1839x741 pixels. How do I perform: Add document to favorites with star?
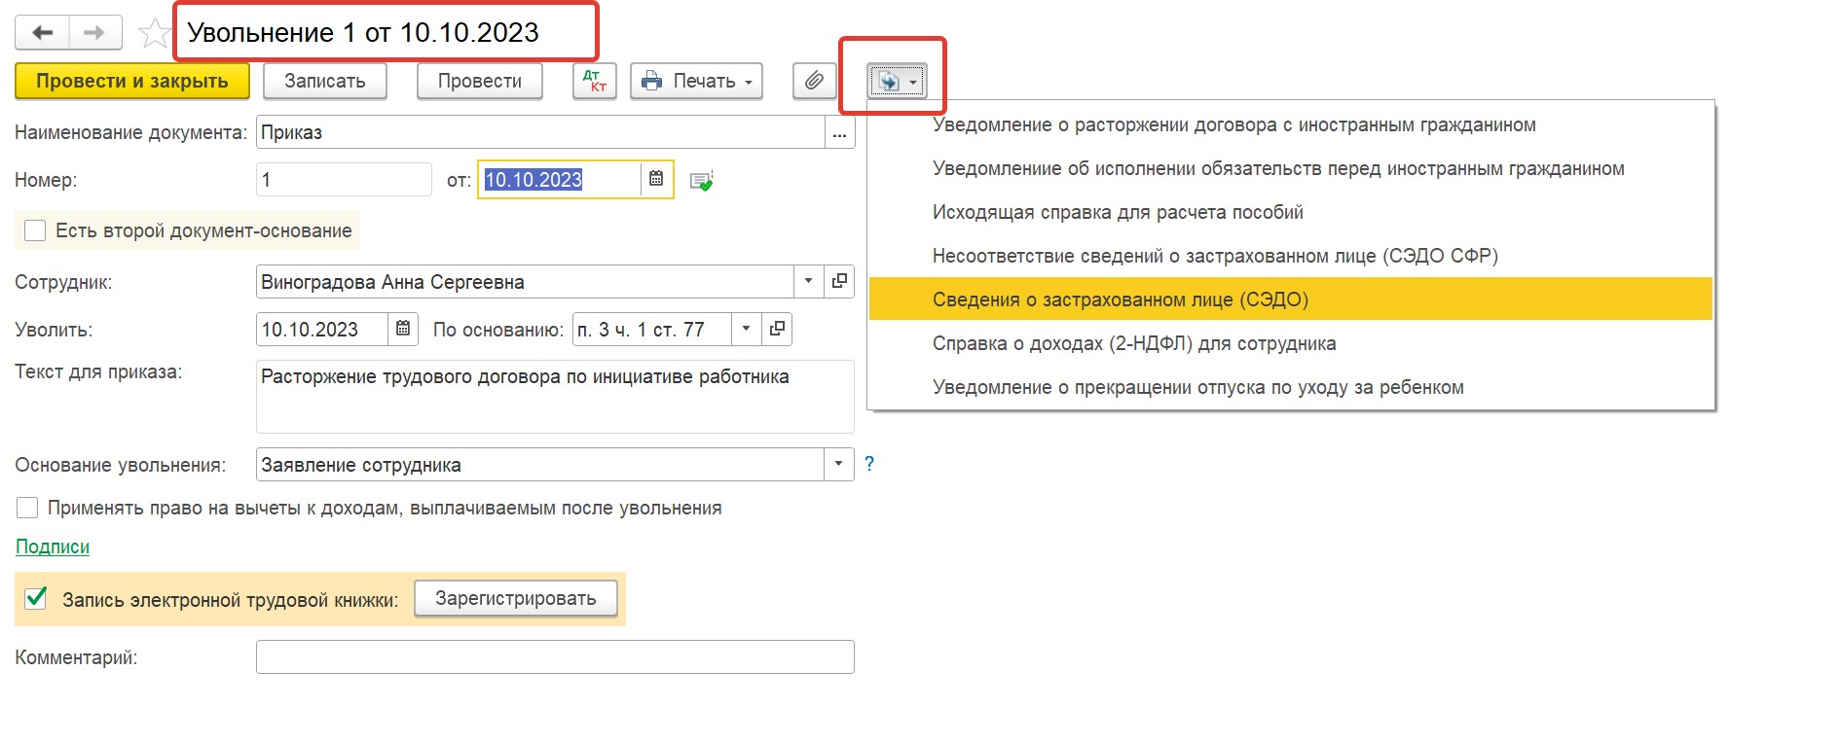point(154,34)
